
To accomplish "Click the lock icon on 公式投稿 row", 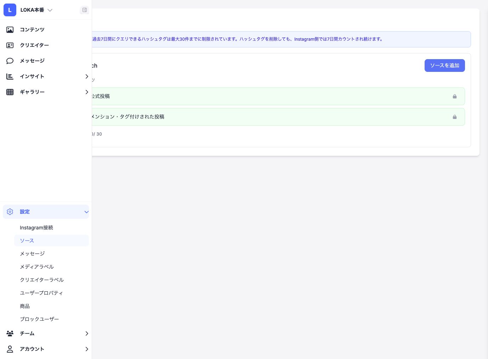I will point(455,96).
